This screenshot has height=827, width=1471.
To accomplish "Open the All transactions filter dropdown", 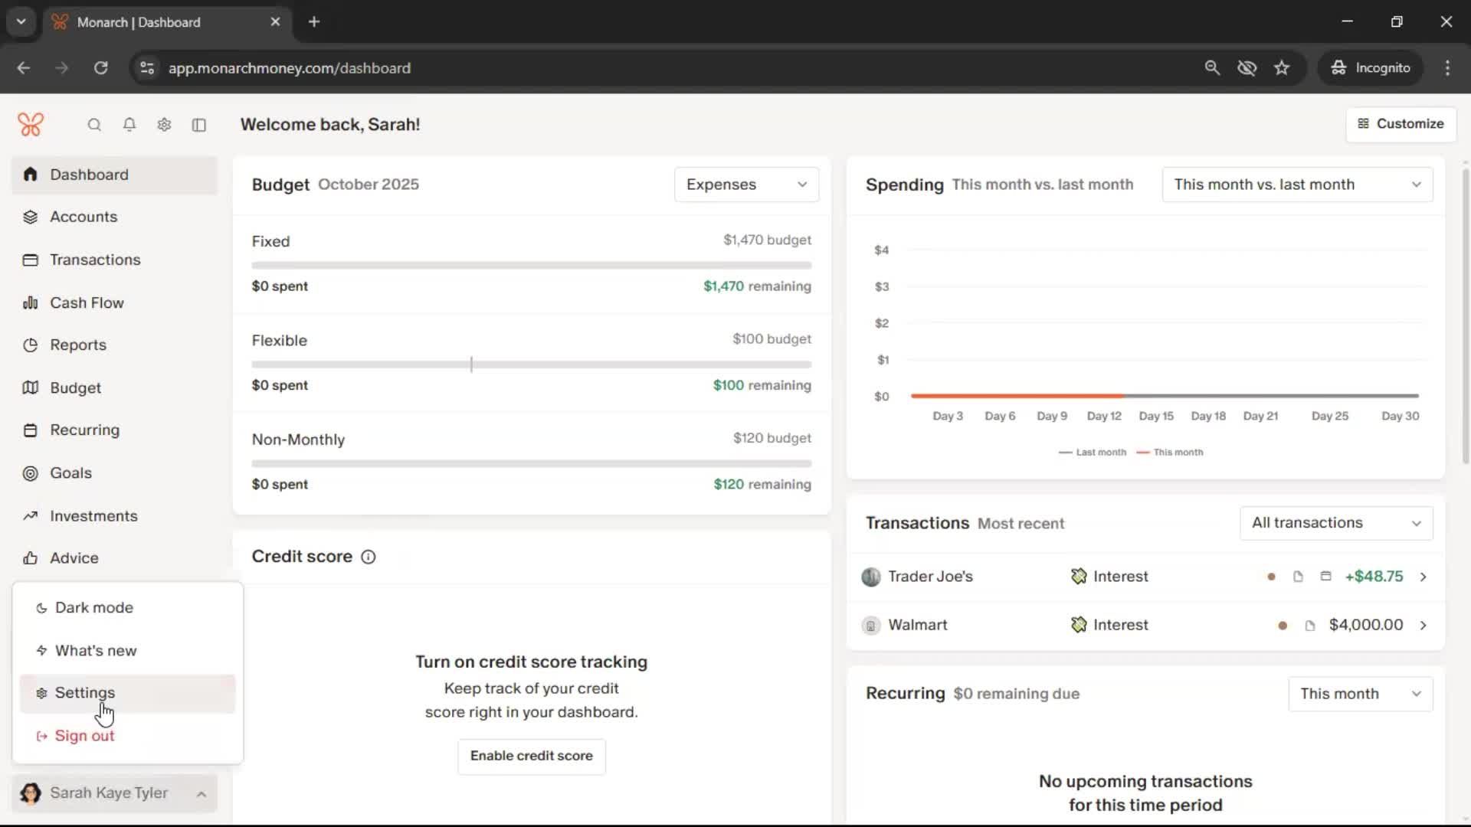I will coord(1335,523).
